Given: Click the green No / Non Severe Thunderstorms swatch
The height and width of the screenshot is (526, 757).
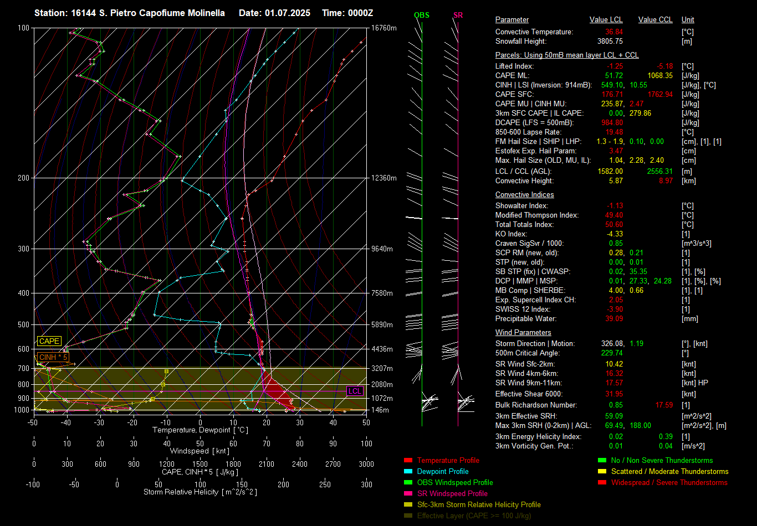Looking at the screenshot, I should click(602, 460).
